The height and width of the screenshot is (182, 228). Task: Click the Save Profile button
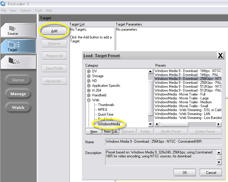[x=54, y=68]
